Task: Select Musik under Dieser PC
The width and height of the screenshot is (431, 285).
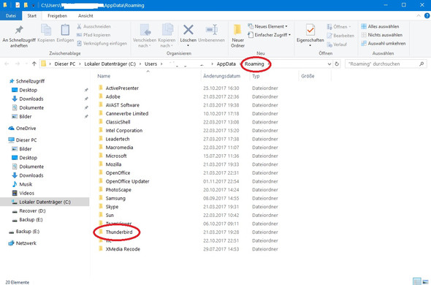Action: (x=22, y=184)
